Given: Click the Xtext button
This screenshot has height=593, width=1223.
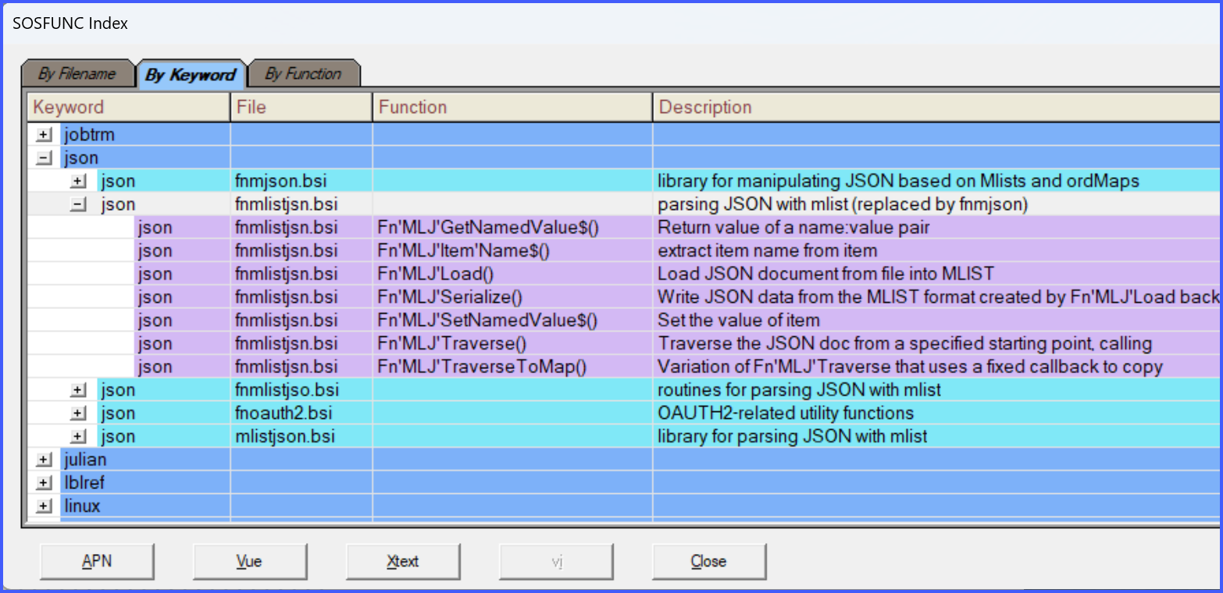Looking at the screenshot, I should [x=403, y=561].
